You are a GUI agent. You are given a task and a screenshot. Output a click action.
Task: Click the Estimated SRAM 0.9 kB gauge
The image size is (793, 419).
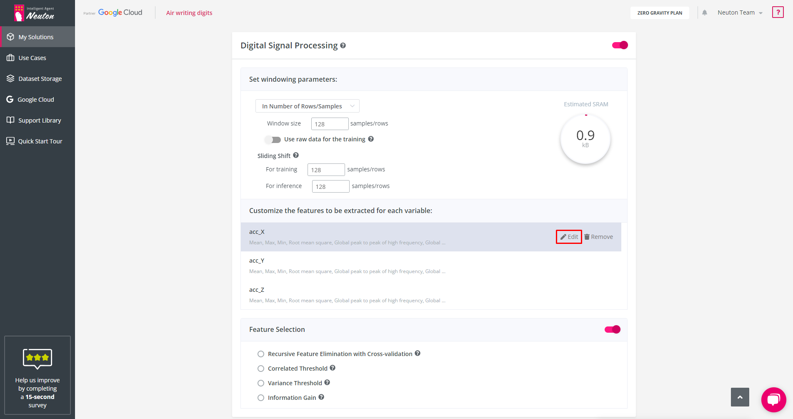click(585, 139)
